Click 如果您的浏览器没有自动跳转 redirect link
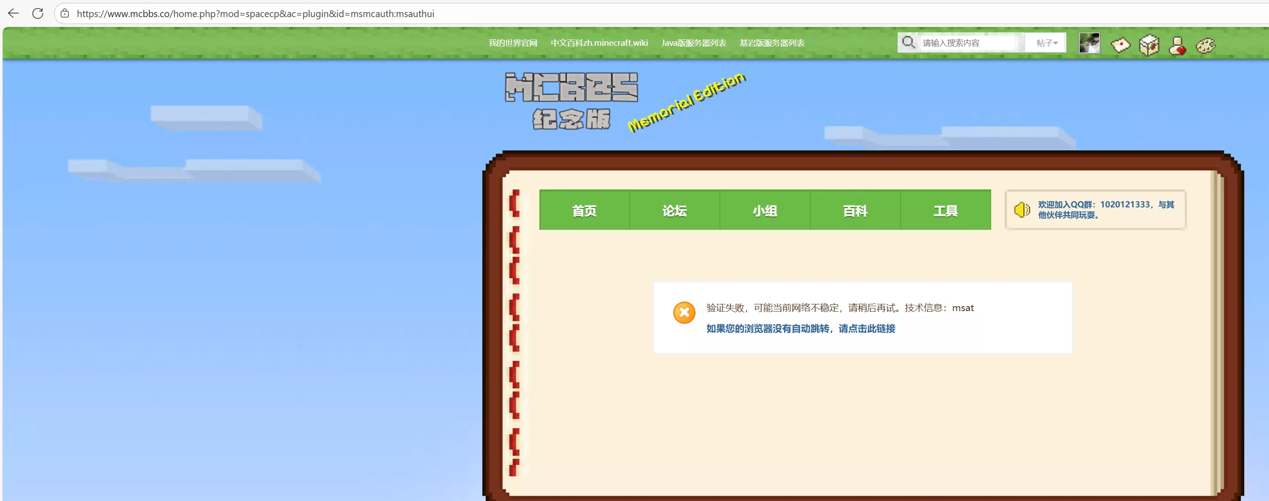This screenshot has width=1269, height=501. (801, 328)
